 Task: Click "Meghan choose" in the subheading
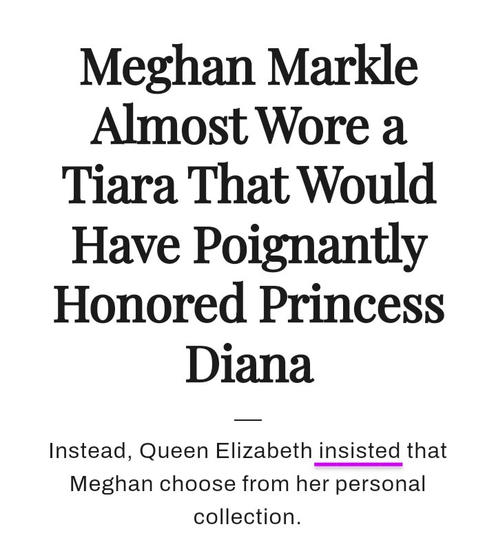152,484
